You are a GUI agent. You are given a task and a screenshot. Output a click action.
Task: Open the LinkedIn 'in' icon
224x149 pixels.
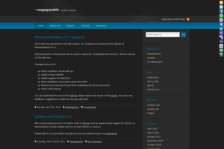point(221,29)
